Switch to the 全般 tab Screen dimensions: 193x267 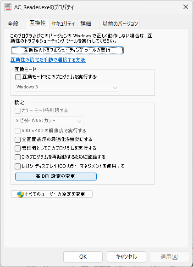click(x=13, y=23)
